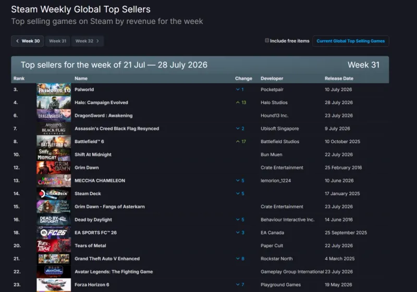
Task: Open Current Global Top Selling Games
Action: pyautogui.click(x=350, y=41)
